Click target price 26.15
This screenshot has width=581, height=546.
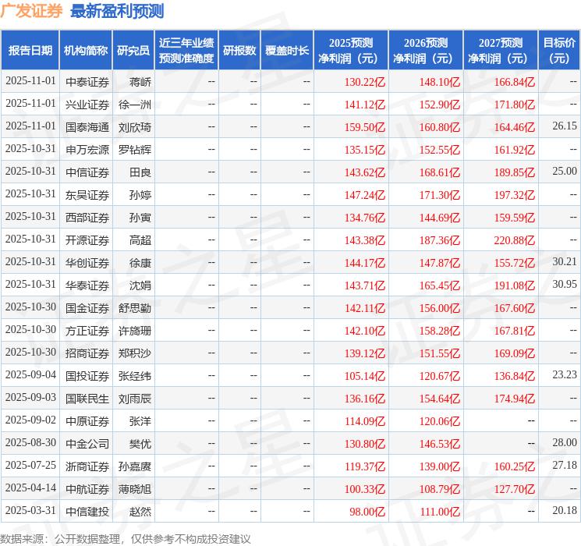tap(565, 126)
